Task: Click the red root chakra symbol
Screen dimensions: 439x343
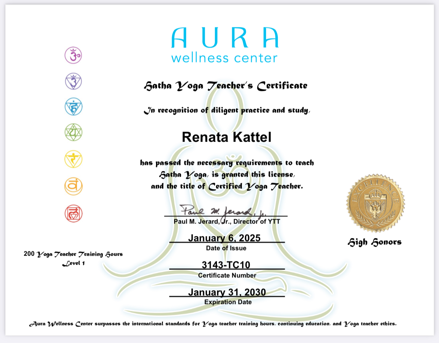Action: 73,213
